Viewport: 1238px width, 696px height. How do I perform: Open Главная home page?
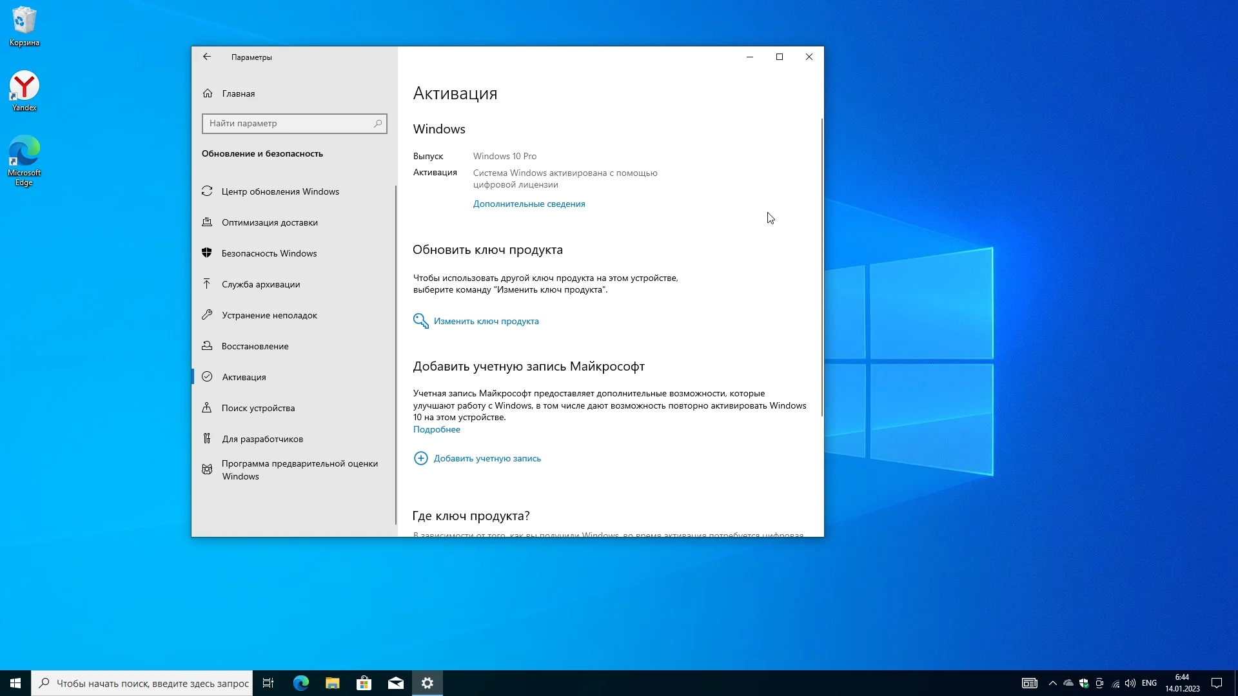[238, 93]
